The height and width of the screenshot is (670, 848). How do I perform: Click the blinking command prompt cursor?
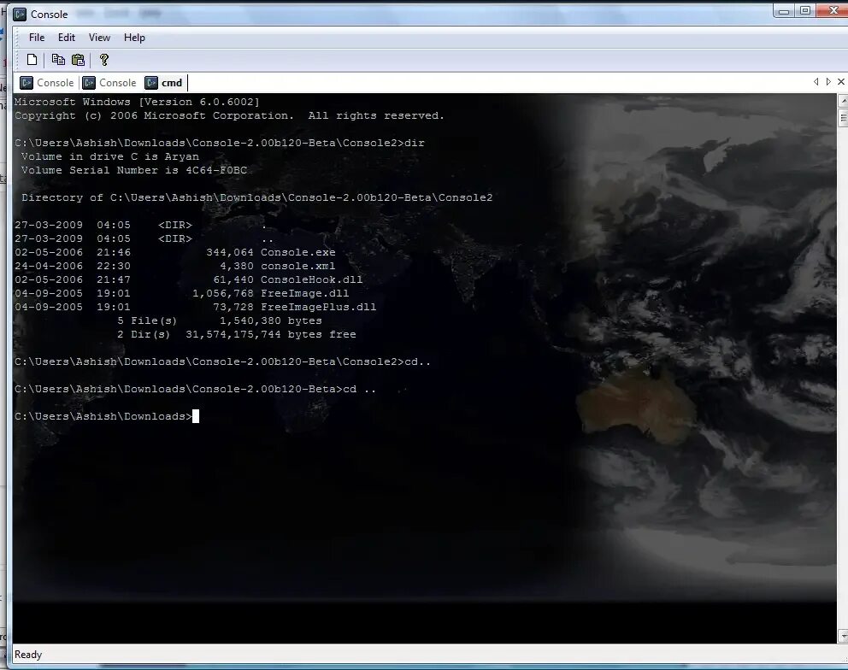coord(197,416)
